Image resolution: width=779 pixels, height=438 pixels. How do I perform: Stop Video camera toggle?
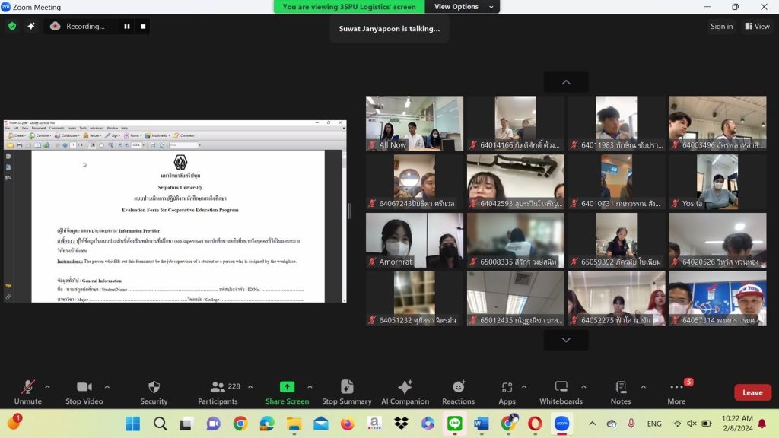(x=84, y=392)
